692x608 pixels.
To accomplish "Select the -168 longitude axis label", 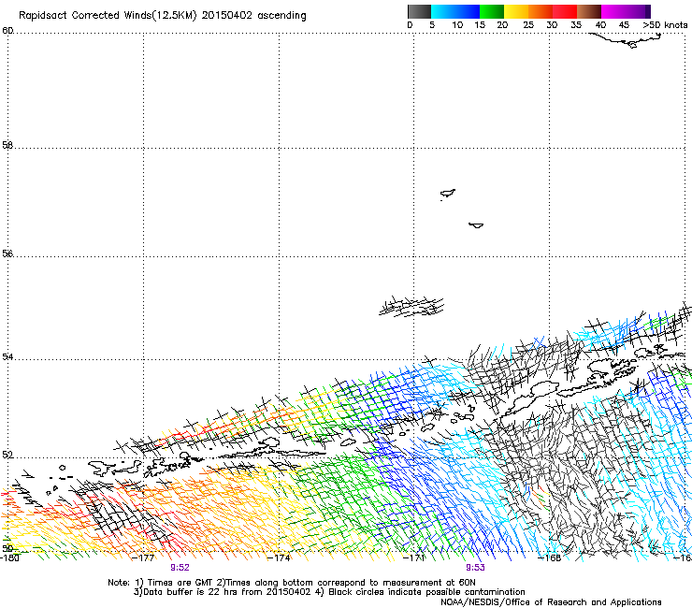I will pyautogui.click(x=550, y=558).
